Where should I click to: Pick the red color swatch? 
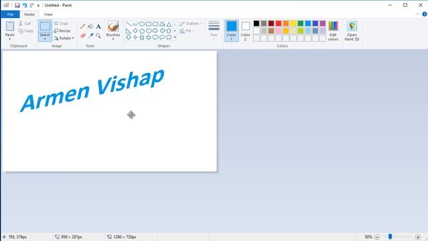(278, 23)
